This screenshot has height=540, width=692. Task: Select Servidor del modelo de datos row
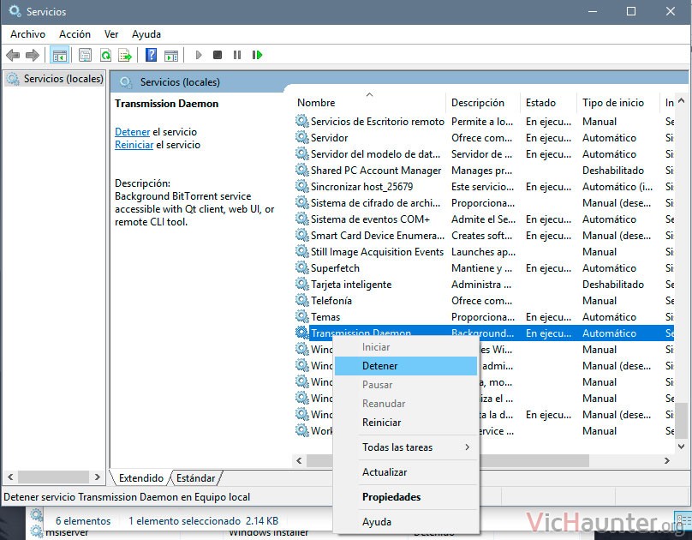484,154
